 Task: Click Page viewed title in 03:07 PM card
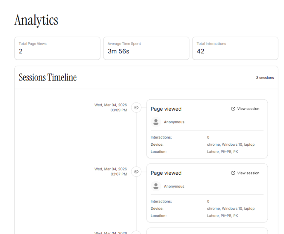(x=166, y=173)
